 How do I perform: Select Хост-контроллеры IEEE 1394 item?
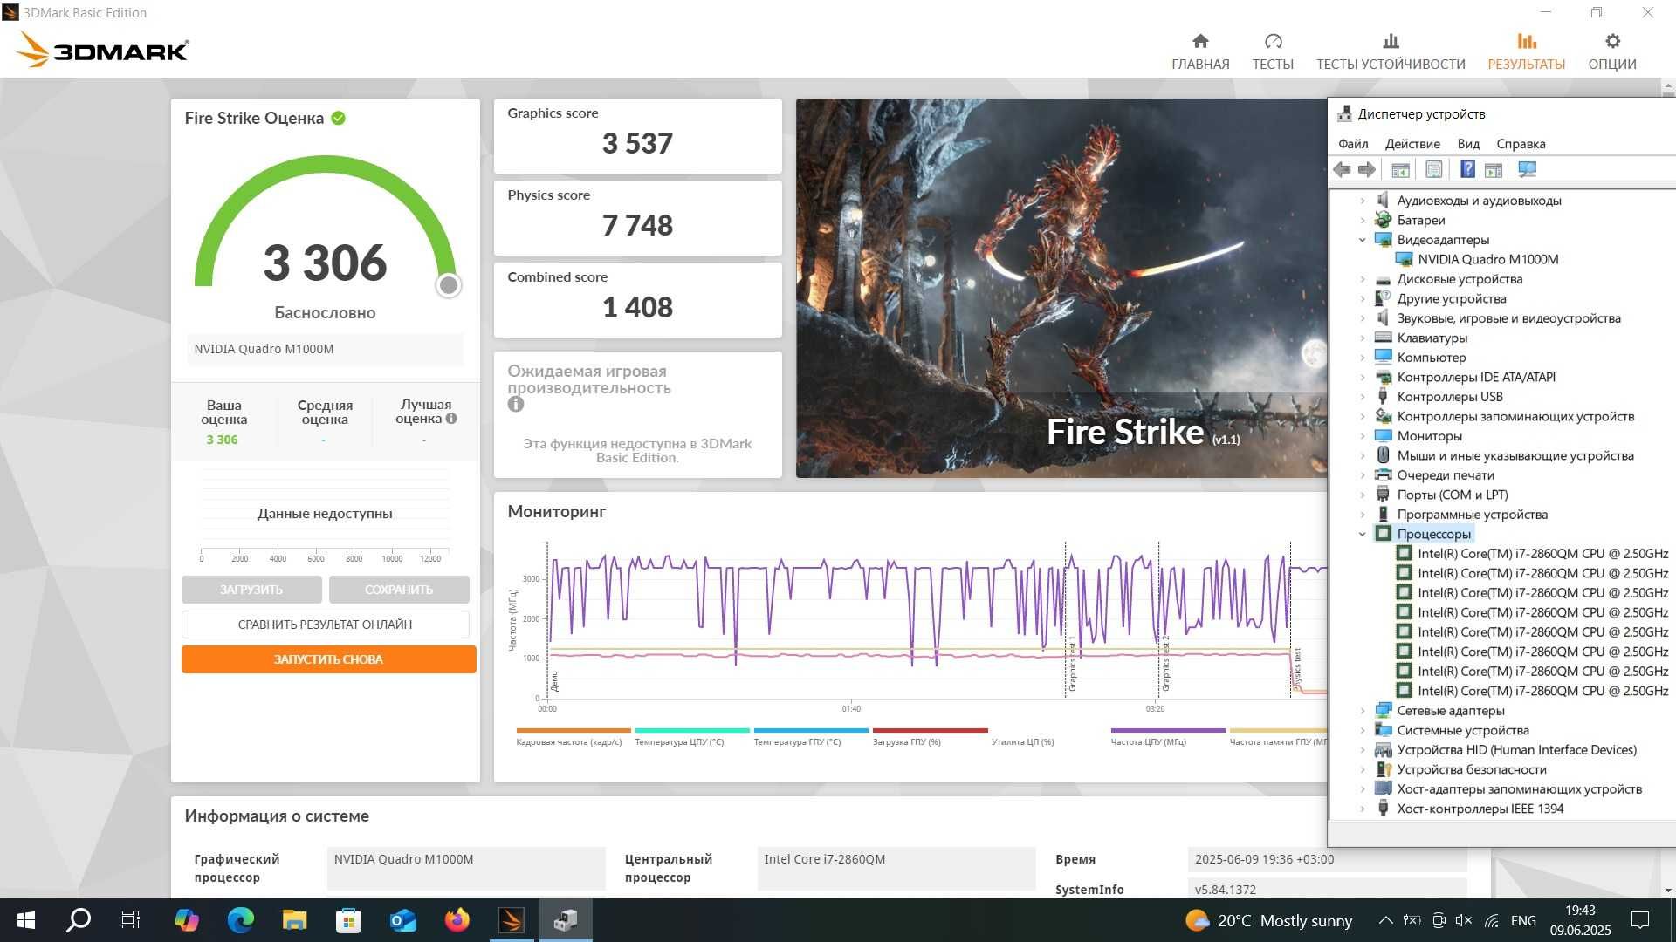coord(1480,809)
